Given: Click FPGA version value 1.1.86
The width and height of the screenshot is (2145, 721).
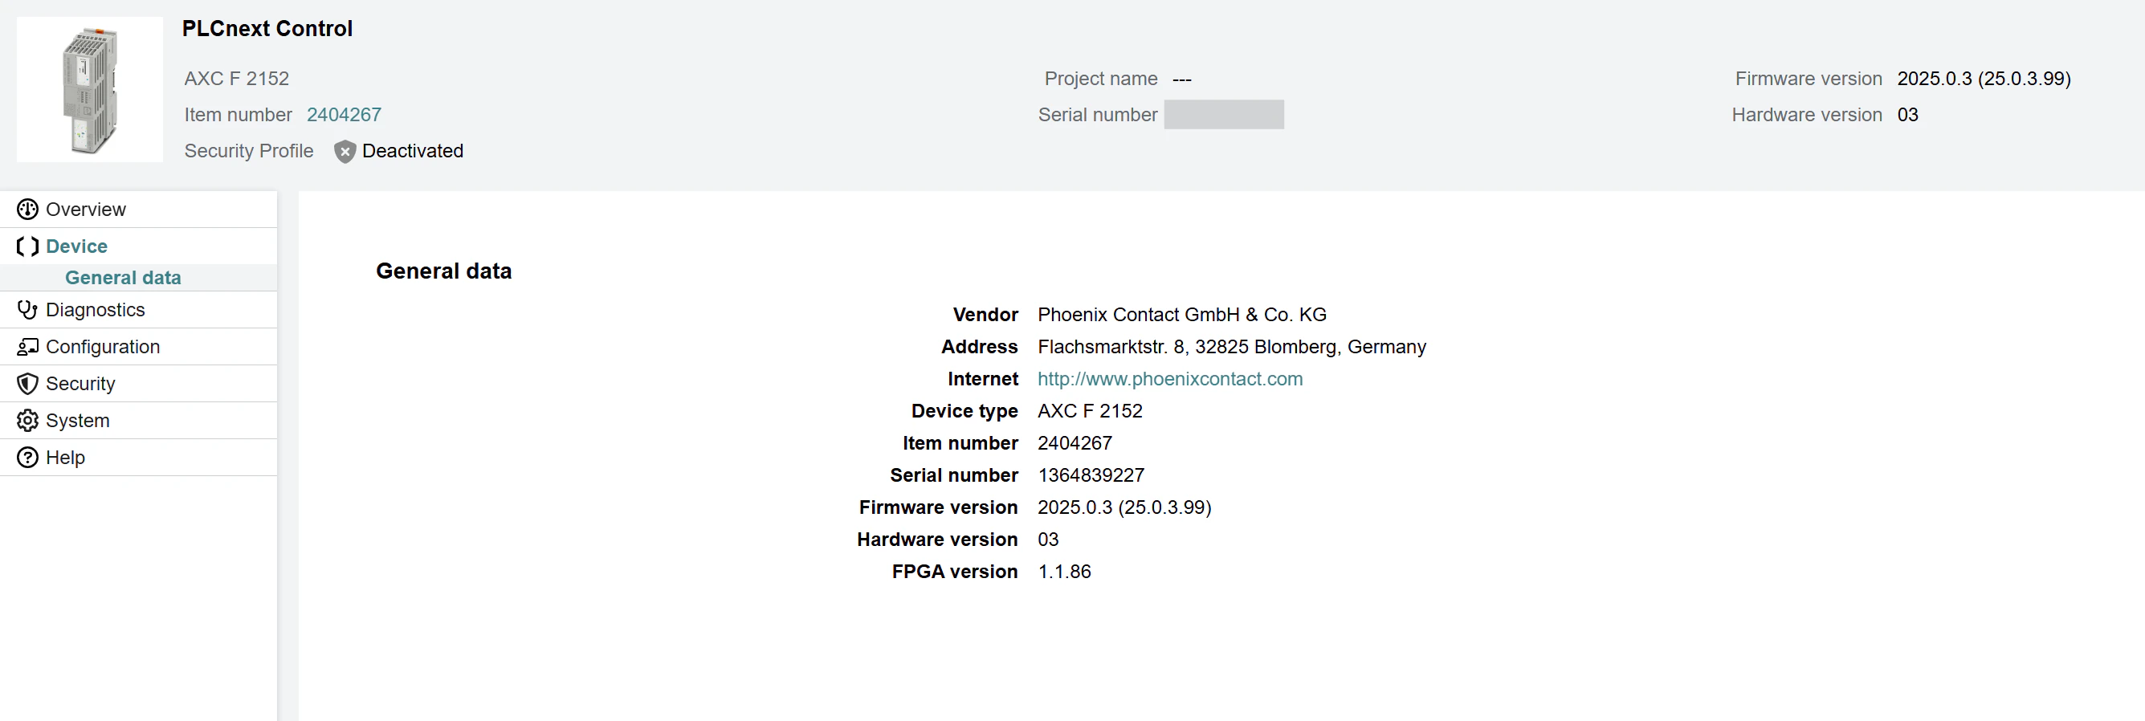Looking at the screenshot, I should point(1064,572).
